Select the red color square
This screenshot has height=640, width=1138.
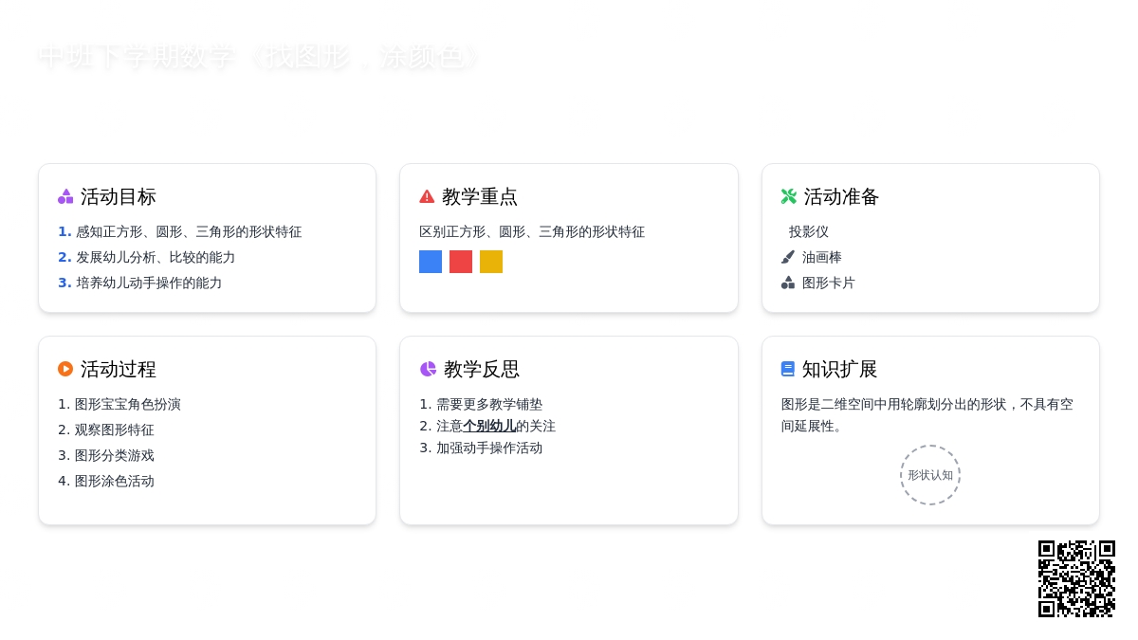click(x=461, y=262)
